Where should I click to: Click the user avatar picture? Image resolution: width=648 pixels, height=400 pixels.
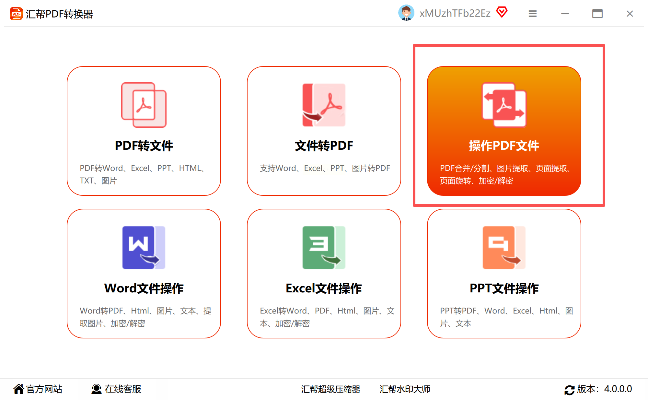tap(406, 13)
